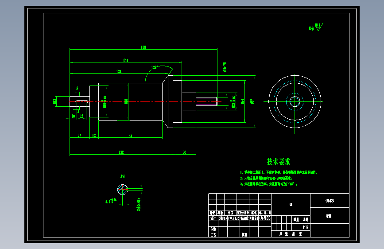Image resolution: width=384 pixels, height=249 pixels.
Task: Select the 30 length dimension
Action: point(184,152)
